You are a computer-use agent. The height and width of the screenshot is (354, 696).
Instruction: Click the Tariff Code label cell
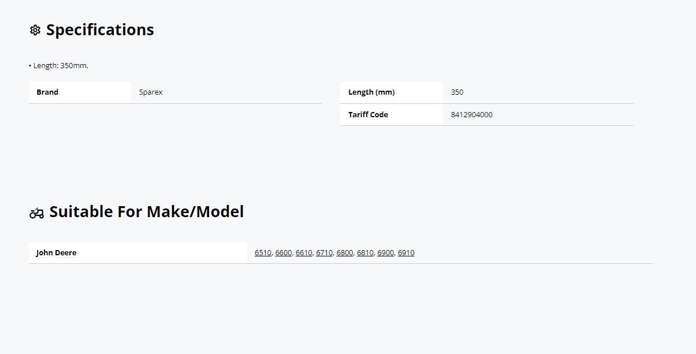[x=392, y=115]
